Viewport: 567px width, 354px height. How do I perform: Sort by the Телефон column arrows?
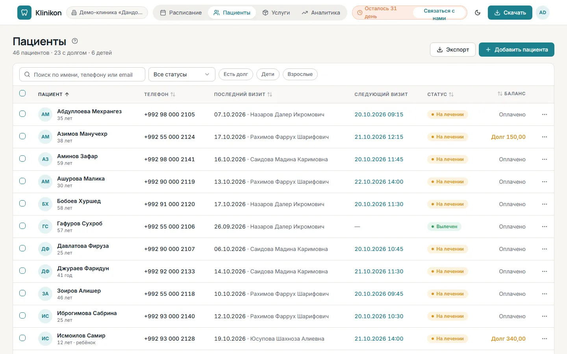pyautogui.click(x=173, y=94)
